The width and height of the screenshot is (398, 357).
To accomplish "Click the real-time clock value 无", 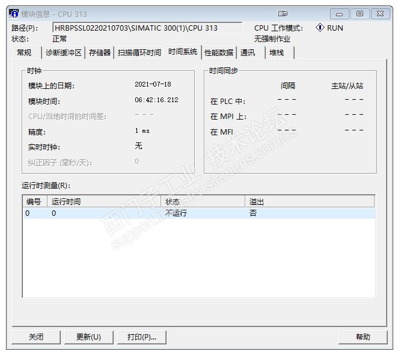I will click(x=139, y=146).
